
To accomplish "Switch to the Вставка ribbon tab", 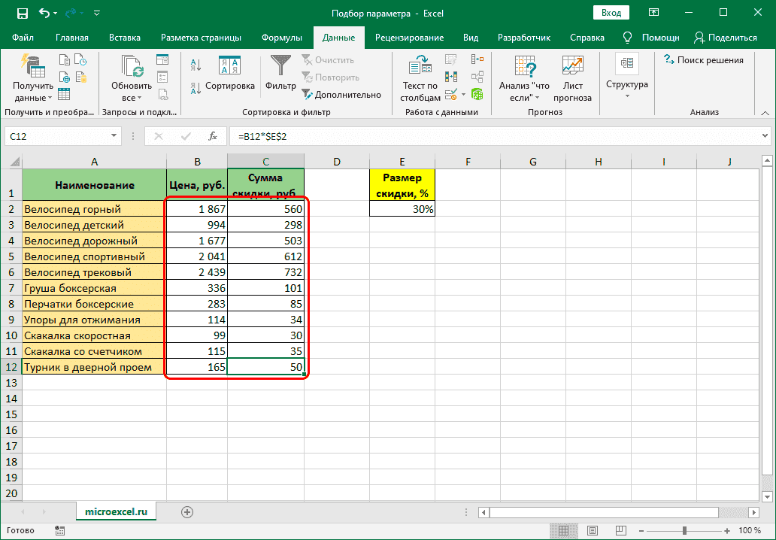I will pos(124,38).
